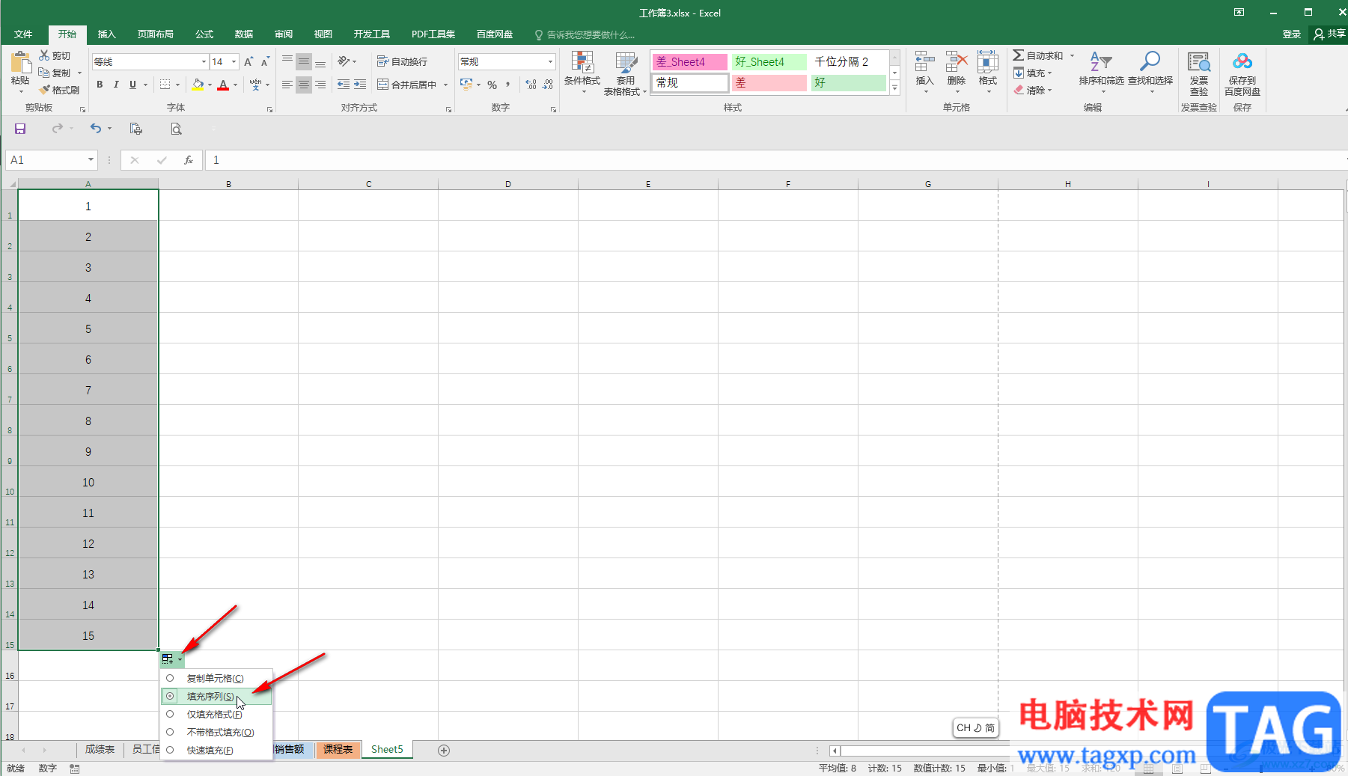Click the Undo arrow in the quick access toolbar
1348x776 pixels.
(x=95, y=129)
